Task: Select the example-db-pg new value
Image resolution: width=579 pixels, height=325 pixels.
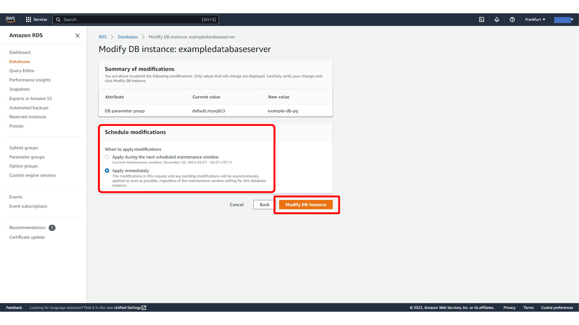Action: click(283, 111)
